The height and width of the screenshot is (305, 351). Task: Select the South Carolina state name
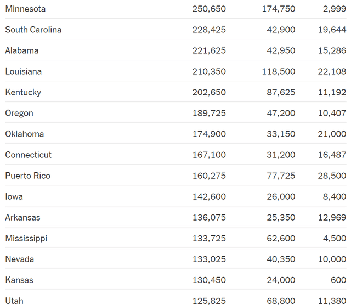coord(33,30)
